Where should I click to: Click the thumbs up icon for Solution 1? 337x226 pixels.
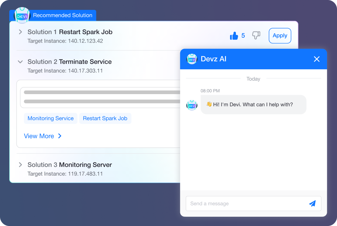point(234,36)
